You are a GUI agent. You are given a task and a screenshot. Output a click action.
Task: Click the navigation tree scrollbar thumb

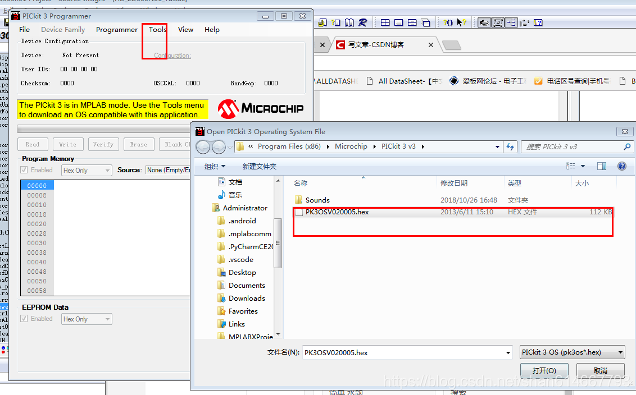278,243
